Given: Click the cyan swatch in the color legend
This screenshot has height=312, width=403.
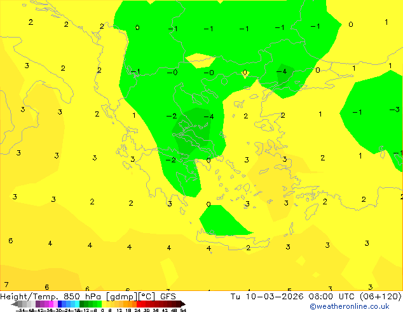Looking at the screenshot, I should coord(77,304).
